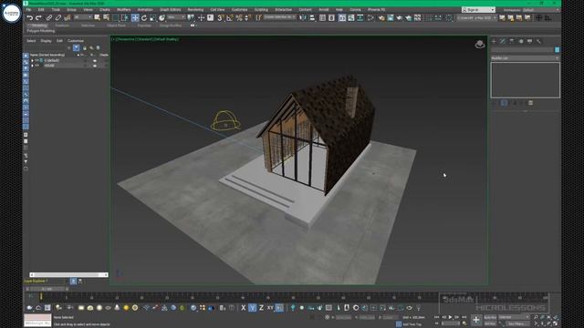584x328 pixels.
Task: Click Zoom Extents All navigation icon
Action: [556, 317]
